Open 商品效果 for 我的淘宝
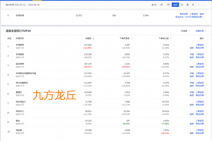The image size is (212, 141). 200,105
